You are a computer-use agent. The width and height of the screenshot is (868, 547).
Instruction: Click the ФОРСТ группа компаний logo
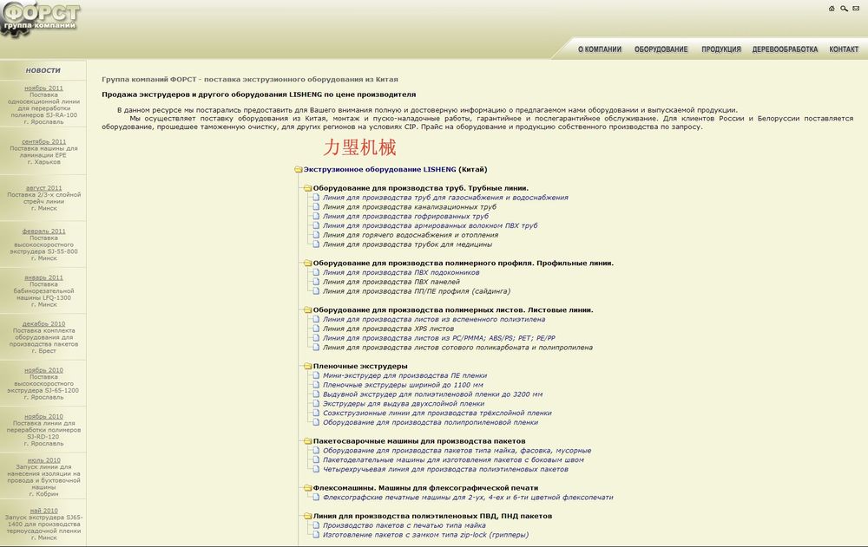click(41, 19)
